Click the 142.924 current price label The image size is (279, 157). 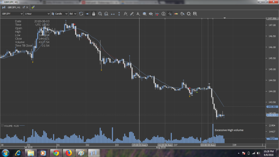click(272, 115)
